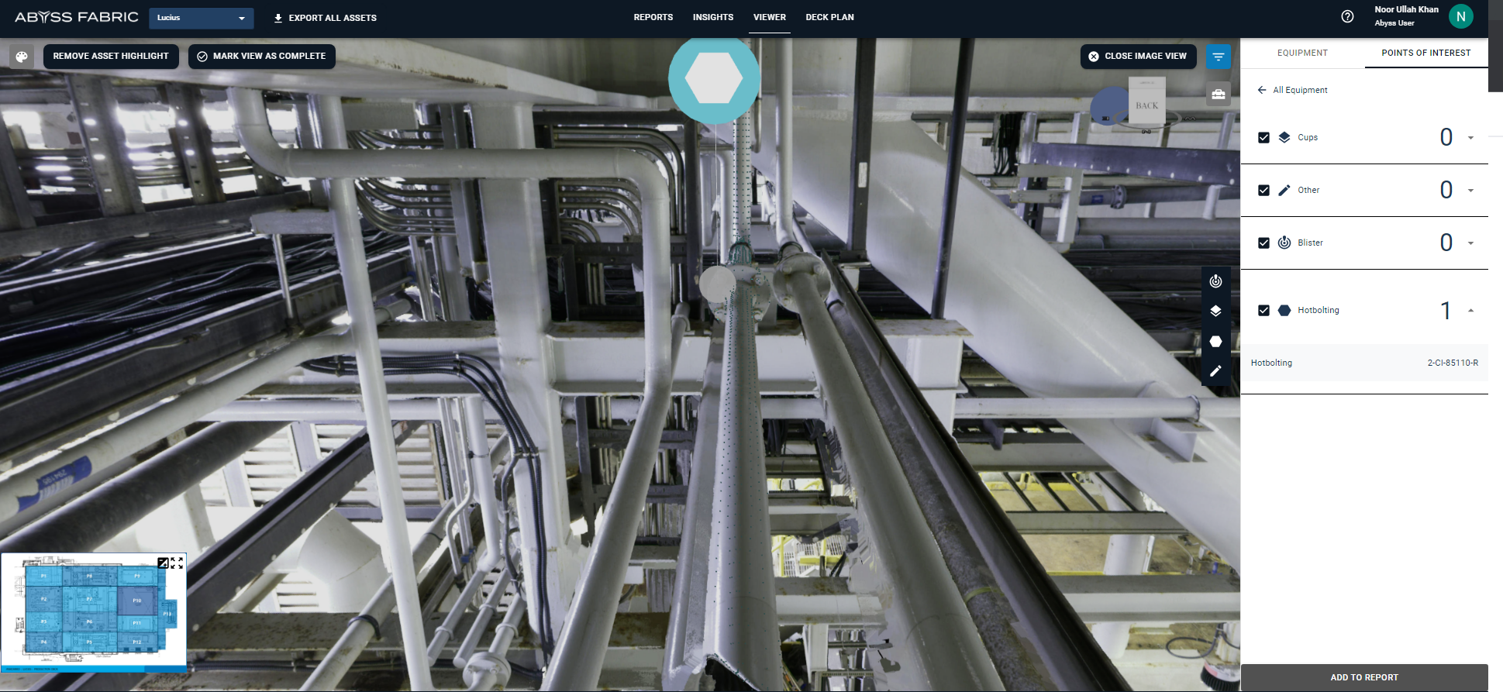Open the Deck Plan menu
The image size is (1503, 692).
point(829,17)
